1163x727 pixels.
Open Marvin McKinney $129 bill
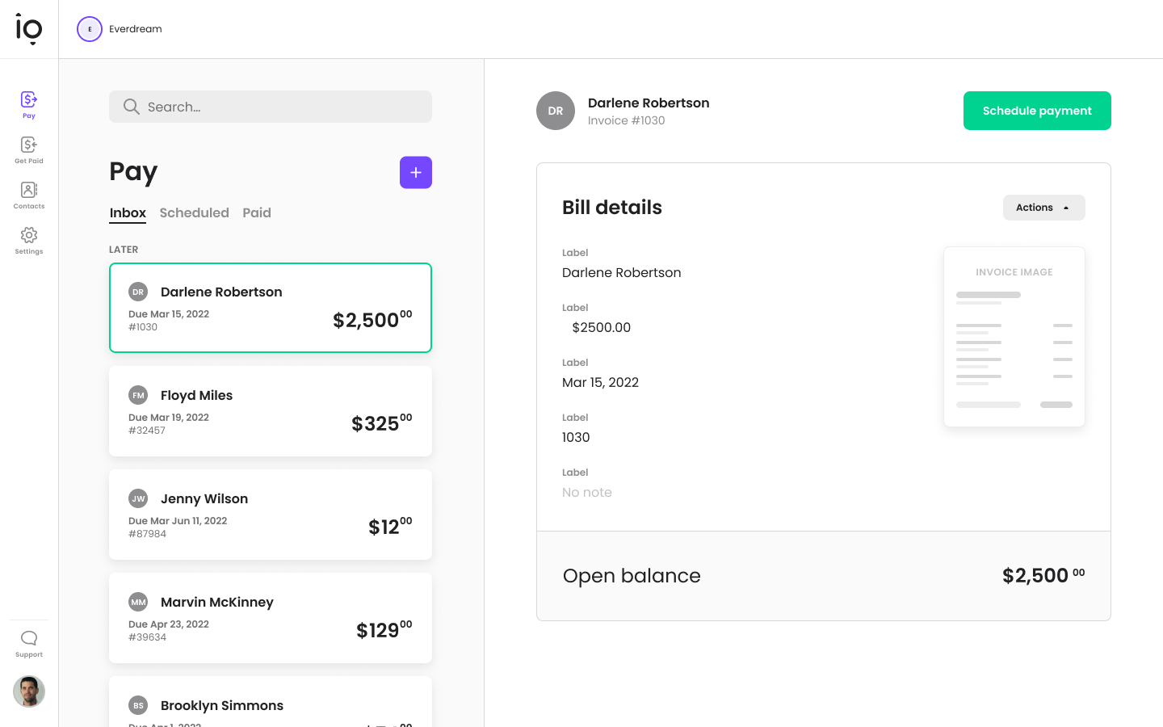[x=271, y=618]
